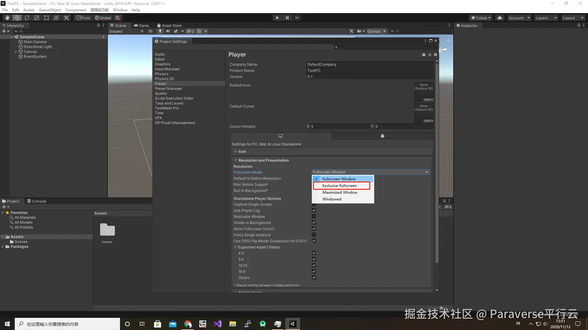Toggle Pivot handle position button

[x=84, y=18]
